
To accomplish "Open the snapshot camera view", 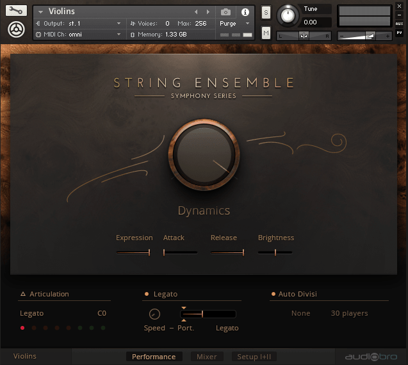I will click(225, 12).
